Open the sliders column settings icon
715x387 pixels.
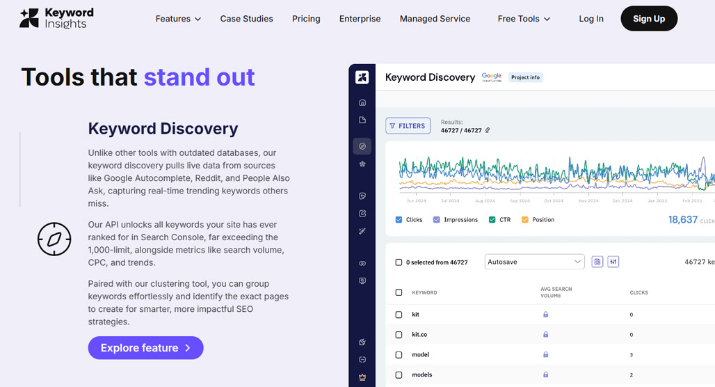(x=613, y=262)
